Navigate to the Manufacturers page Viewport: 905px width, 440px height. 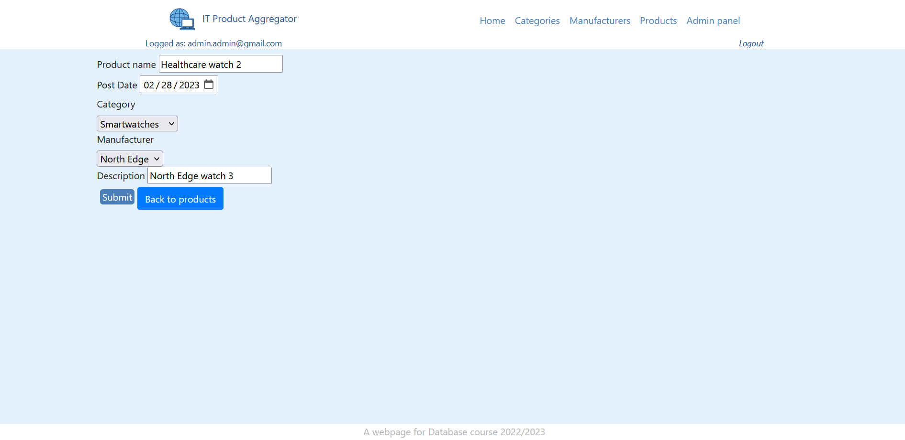(599, 21)
